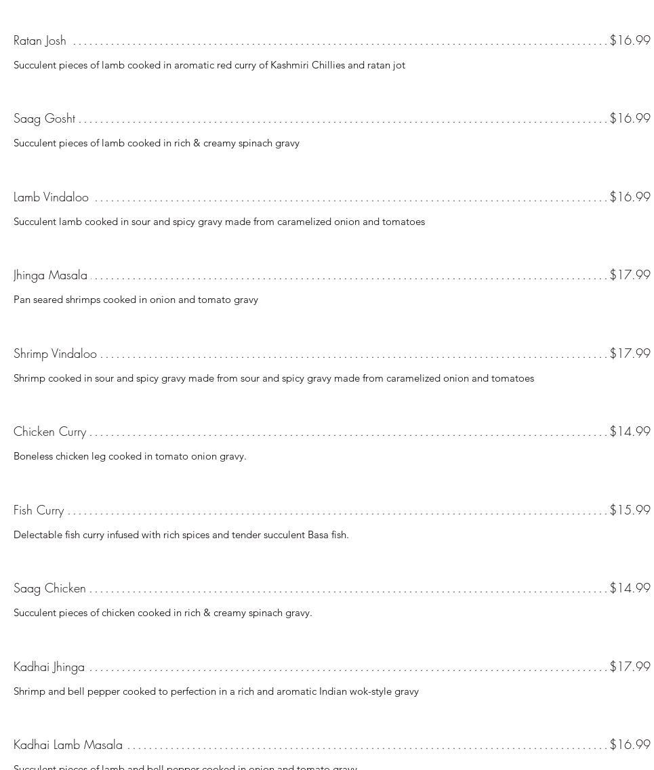This screenshot has height=770, width=654.
Task: Click the price next to Ratan Josh
Action: coord(630,40)
